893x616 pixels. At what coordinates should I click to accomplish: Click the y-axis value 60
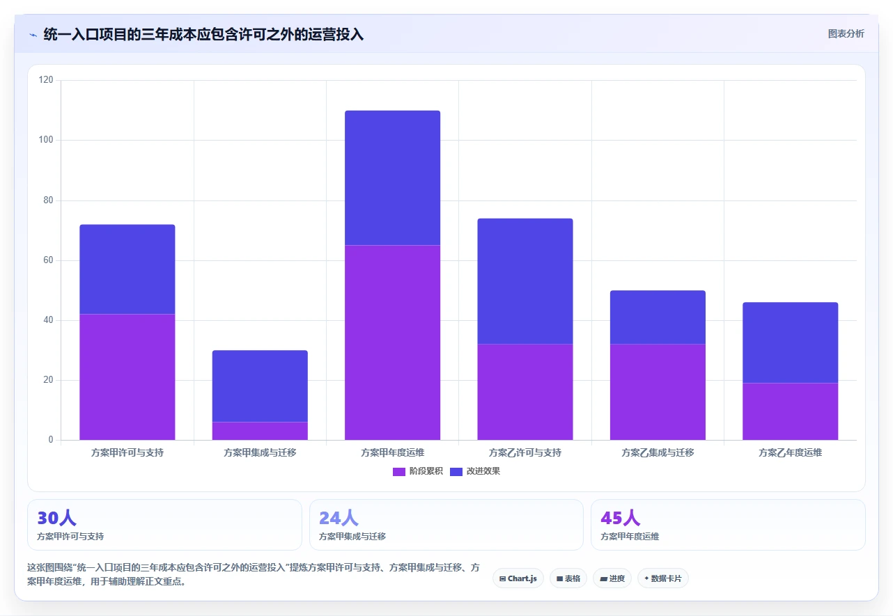(48, 260)
